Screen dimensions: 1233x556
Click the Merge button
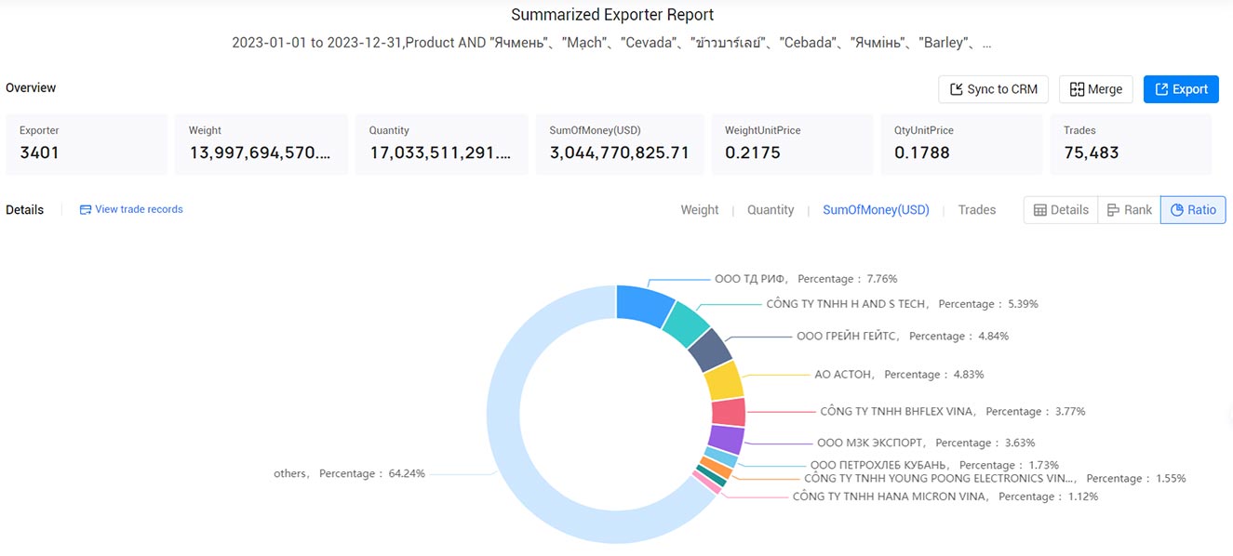[1096, 89]
